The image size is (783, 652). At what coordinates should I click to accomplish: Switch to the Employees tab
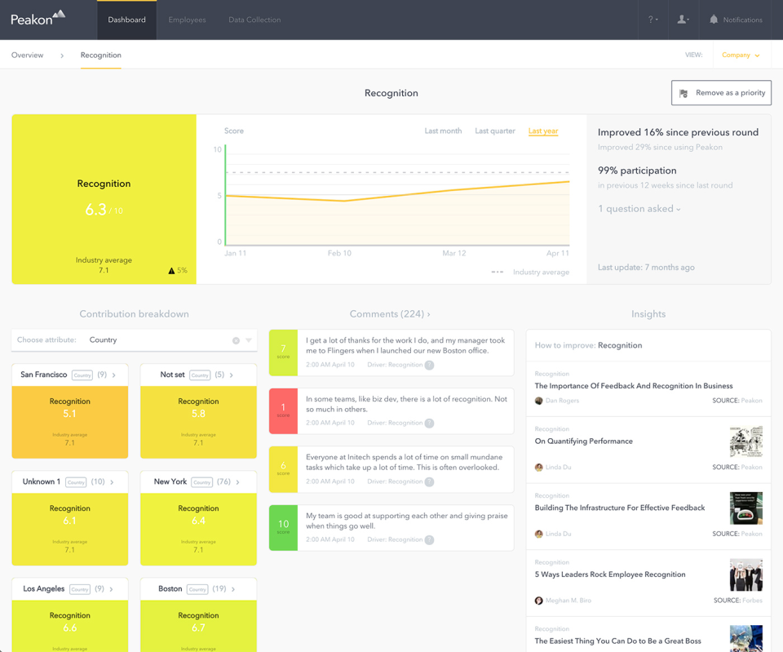(x=187, y=20)
